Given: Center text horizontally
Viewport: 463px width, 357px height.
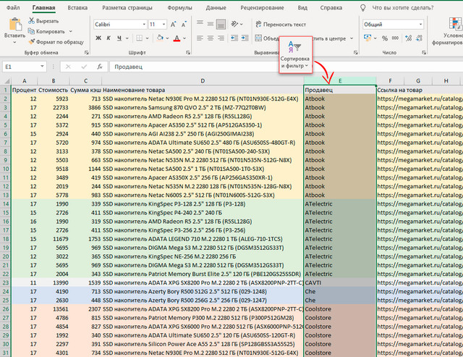Looking at the screenshot, I should tap(211, 38).
